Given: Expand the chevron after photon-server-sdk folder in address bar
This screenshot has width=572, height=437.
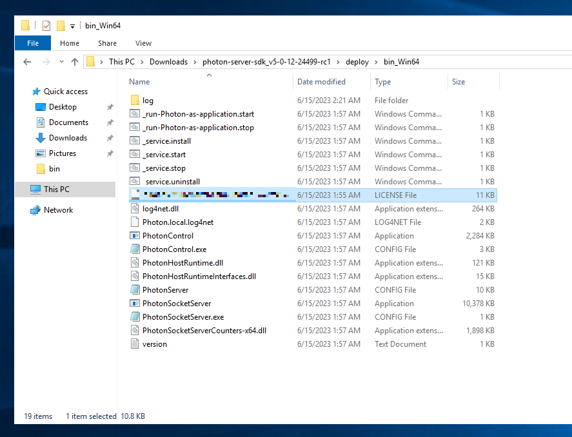Looking at the screenshot, I should (x=338, y=62).
